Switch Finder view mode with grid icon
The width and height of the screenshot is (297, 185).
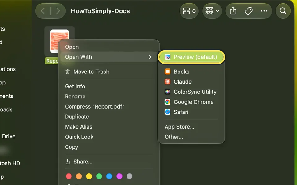click(189, 11)
